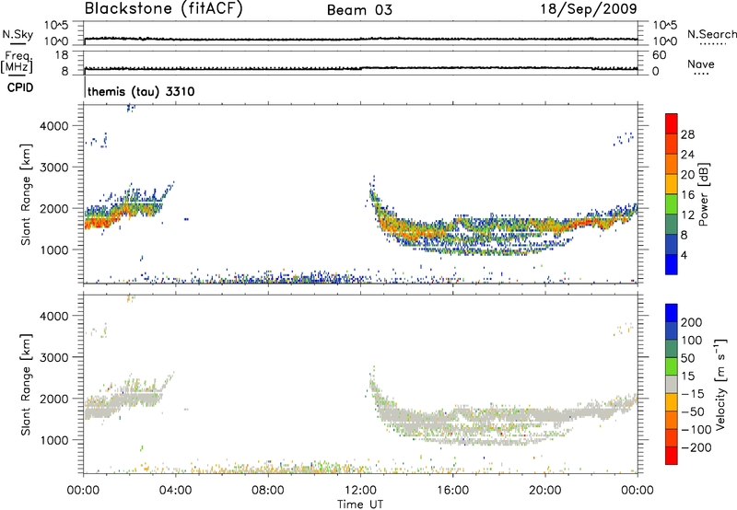Viewport: 737px width, 510px height.
Task: Click the '-100' tick on the velocity colorbar
Action: coord(696,430)
